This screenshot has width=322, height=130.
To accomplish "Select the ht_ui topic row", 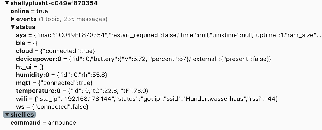I will [x=30, y=67].
